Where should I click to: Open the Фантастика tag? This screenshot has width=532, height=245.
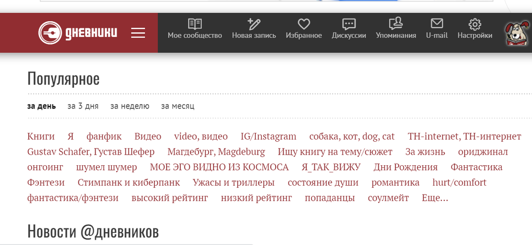pos(477,167)
